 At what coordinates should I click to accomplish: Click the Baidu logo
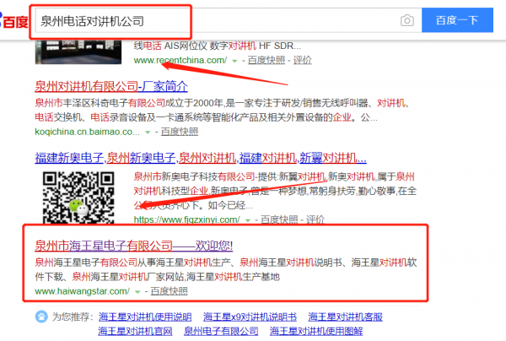point(13,21)
